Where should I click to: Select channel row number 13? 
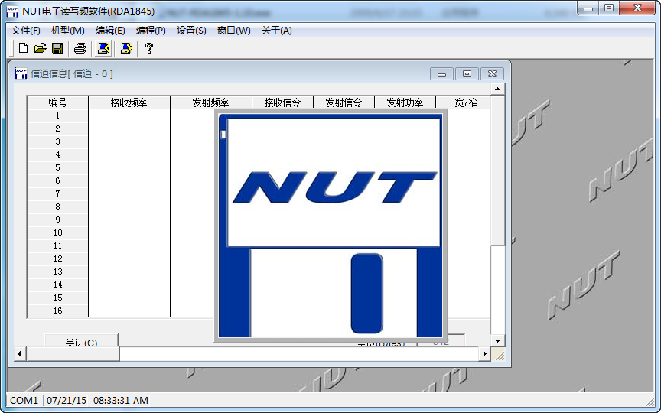coord(57,272)
